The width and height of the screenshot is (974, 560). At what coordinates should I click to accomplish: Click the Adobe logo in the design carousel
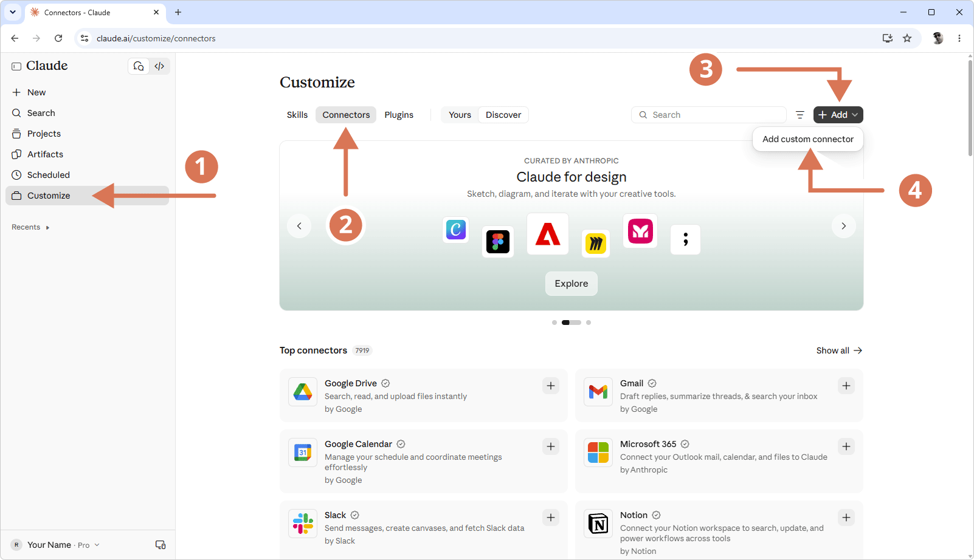pyautogui.click(x=548, y=234)
